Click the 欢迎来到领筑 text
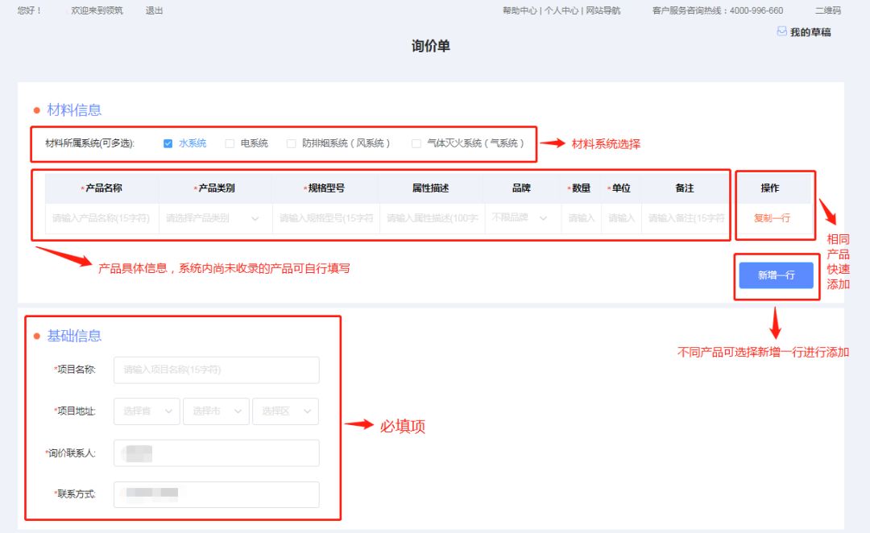The height and width of the screenshot is (533, 870). pos(97,10)
